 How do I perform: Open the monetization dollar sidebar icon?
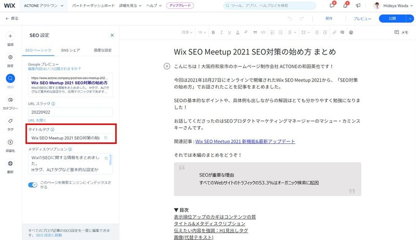(10, 142)
